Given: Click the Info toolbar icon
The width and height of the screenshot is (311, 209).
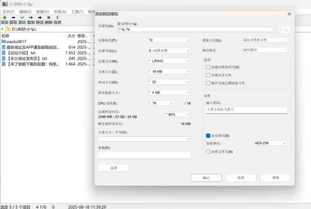Looking at the screenshot, I should pos(58,17).
